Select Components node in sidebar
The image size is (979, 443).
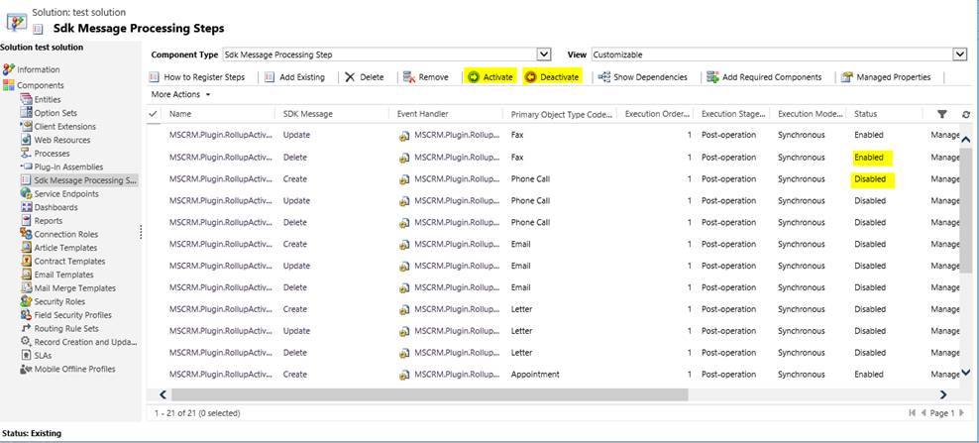(x=40, y=85)
